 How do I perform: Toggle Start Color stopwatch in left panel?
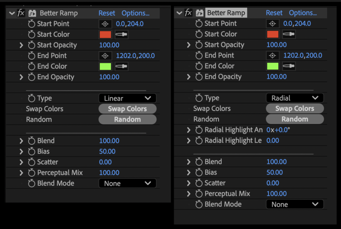click(32, 34)
